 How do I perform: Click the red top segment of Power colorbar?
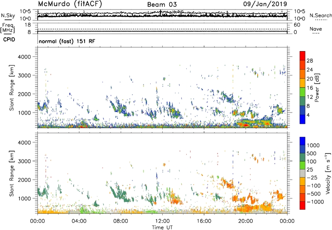tap(303, 56)
